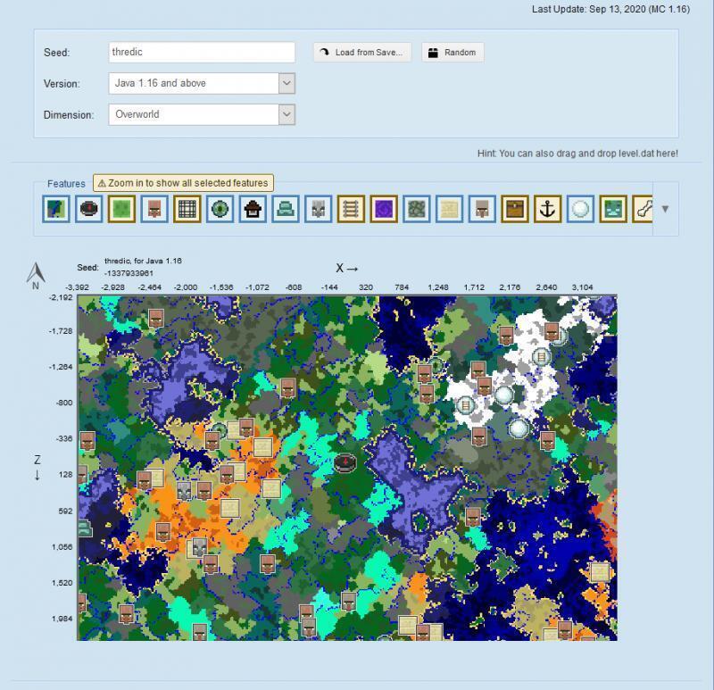The image size is (714, 690).
Task: Click the sandstone Desert Temple feature icon
Action: (x=450, y=209)
